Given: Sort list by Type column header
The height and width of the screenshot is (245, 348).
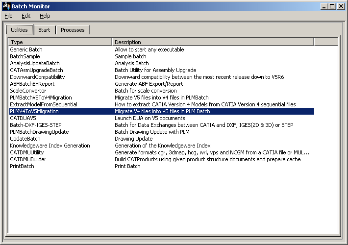Looking at the screenshot, I should (60, 42).
